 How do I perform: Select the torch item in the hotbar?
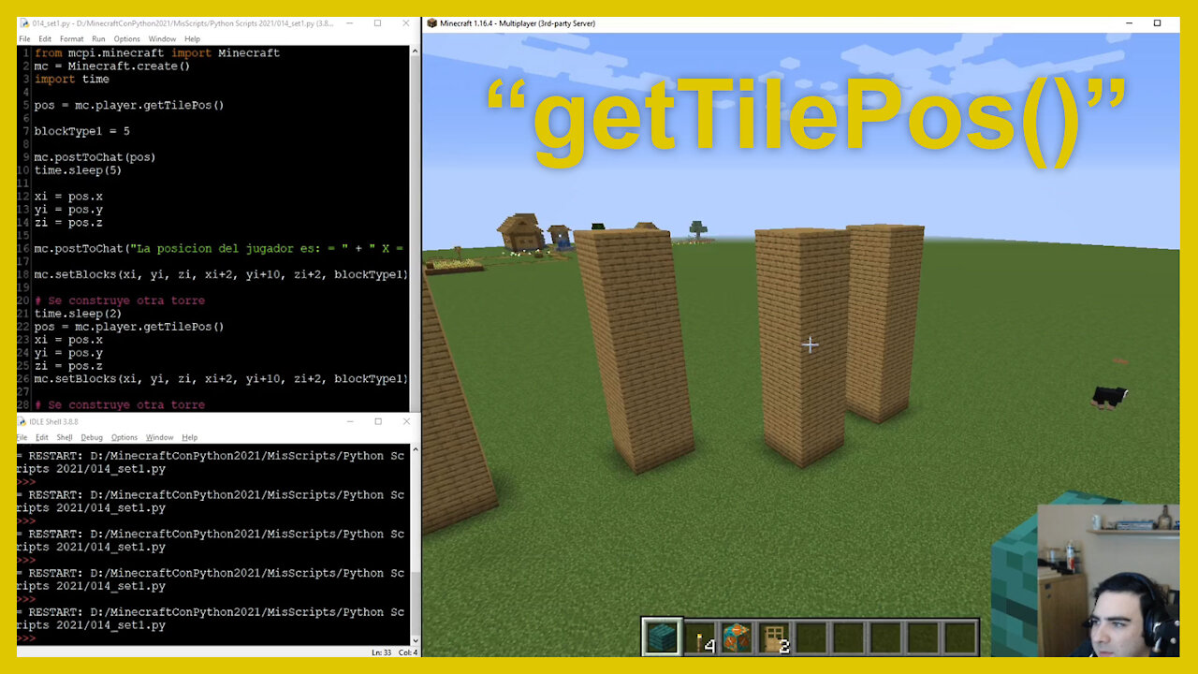click(699, 637)
